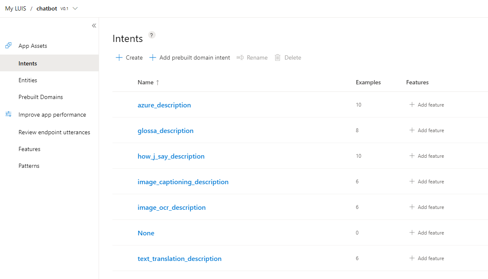The height and width of the screenshot is (279, 488).
Task: Click the Delete trash can icon
Action: click(277, 57)
